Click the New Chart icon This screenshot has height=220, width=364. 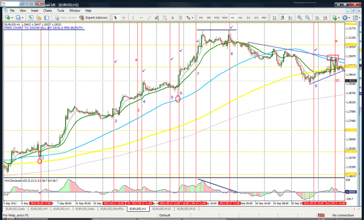pos(8,17)
